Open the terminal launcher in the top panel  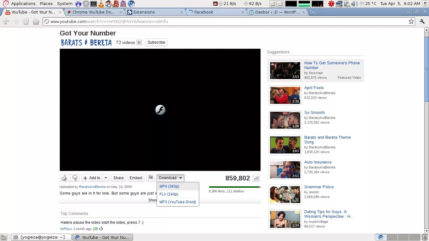click(94, 4)
